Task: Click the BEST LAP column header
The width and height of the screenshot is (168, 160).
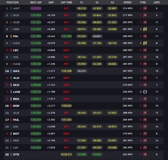Action: [36, 3]
